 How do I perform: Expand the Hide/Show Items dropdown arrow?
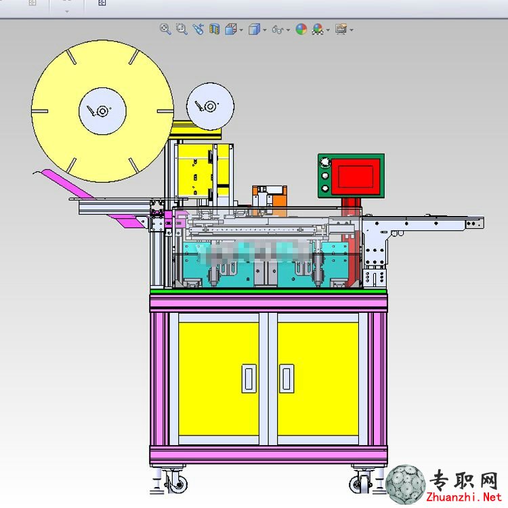tap(288, 30)
